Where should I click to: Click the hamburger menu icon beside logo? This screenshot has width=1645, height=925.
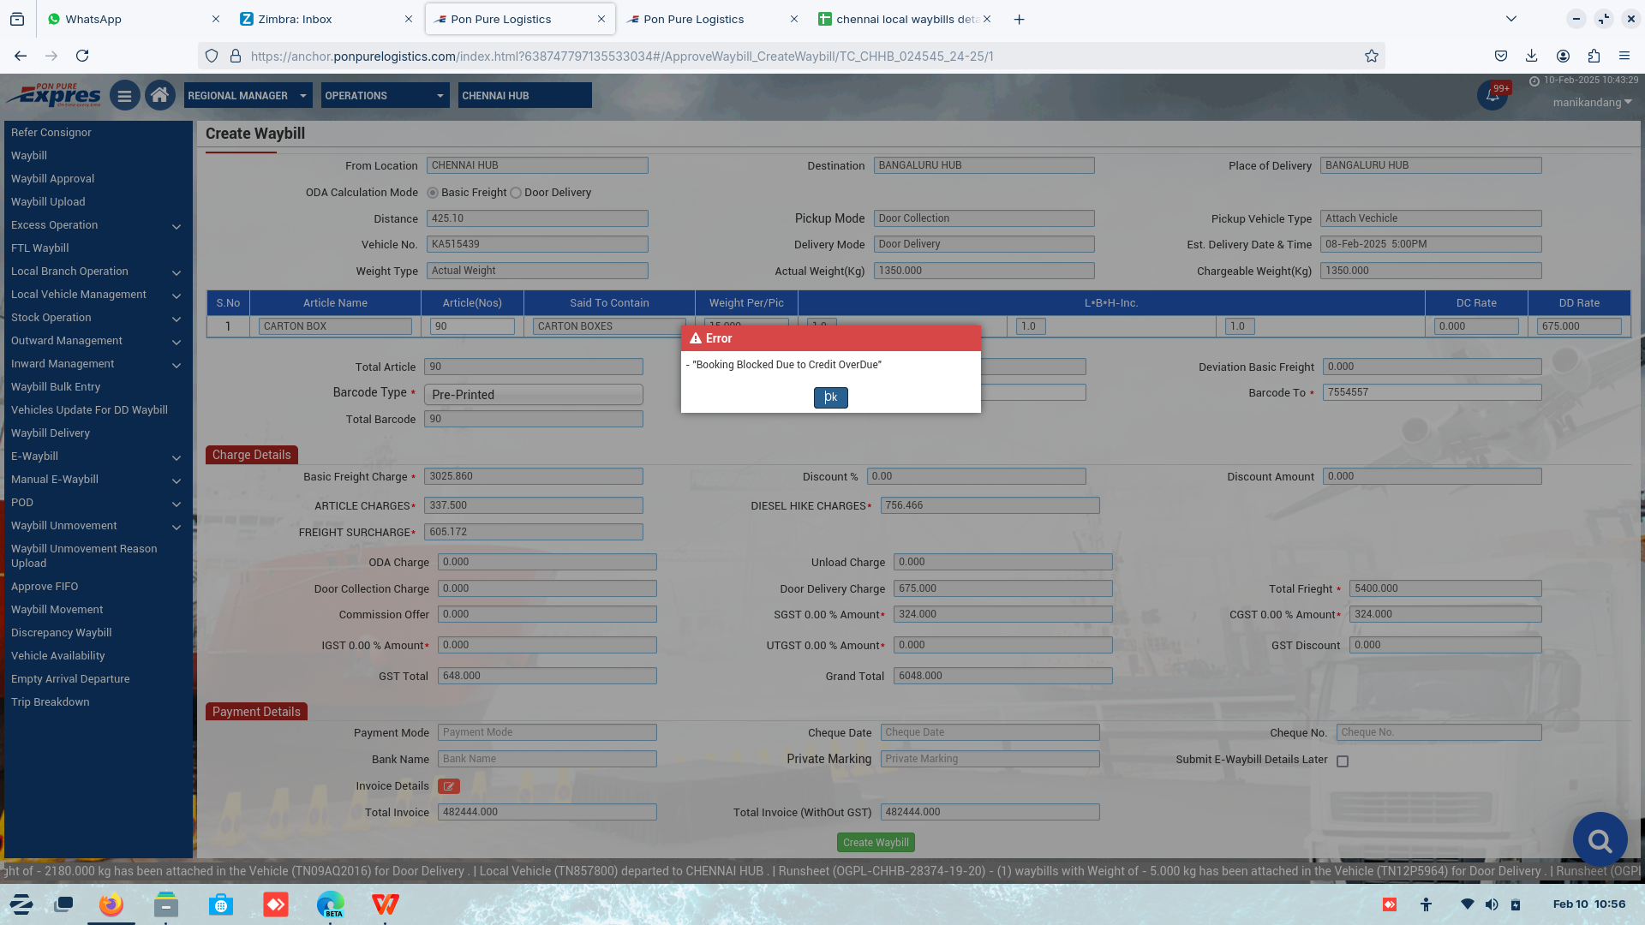click(x=124, y=96)
